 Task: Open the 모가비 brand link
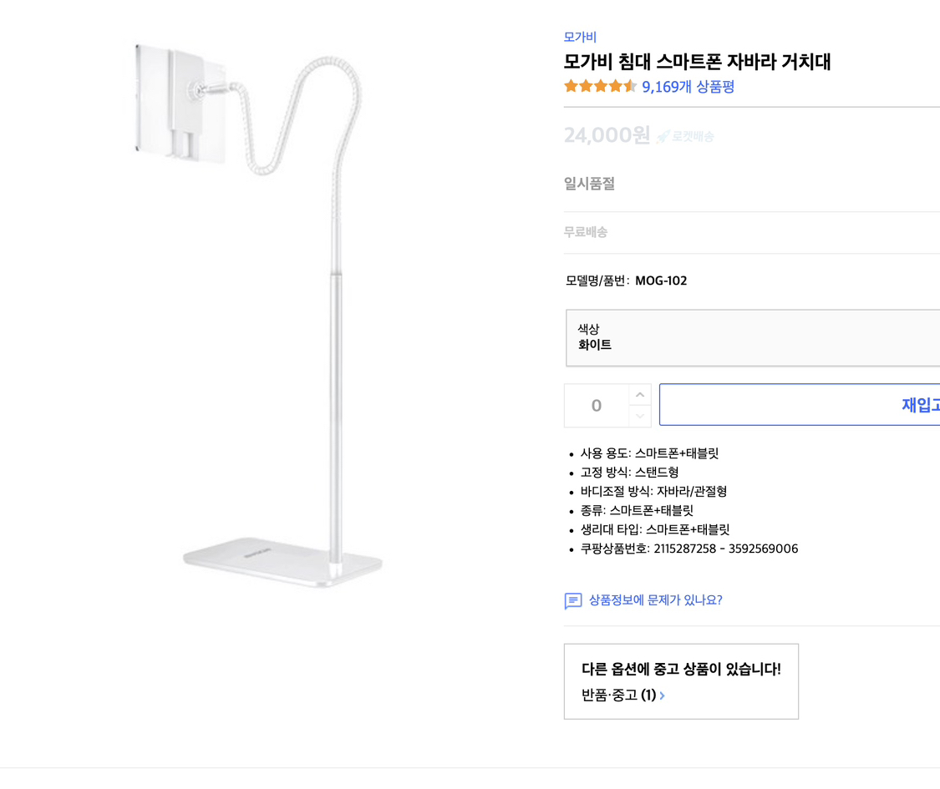pyautogui.click(x=580, y=37)
